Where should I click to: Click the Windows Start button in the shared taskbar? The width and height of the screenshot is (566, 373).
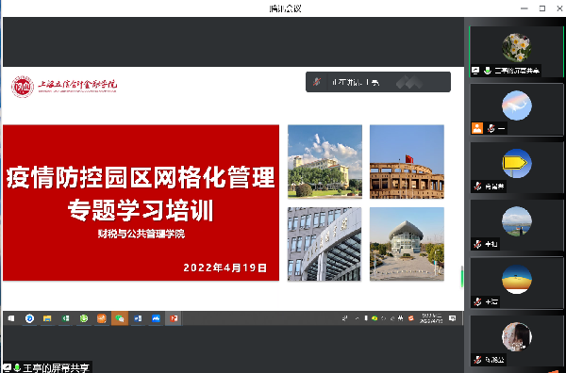pos(11,318)
